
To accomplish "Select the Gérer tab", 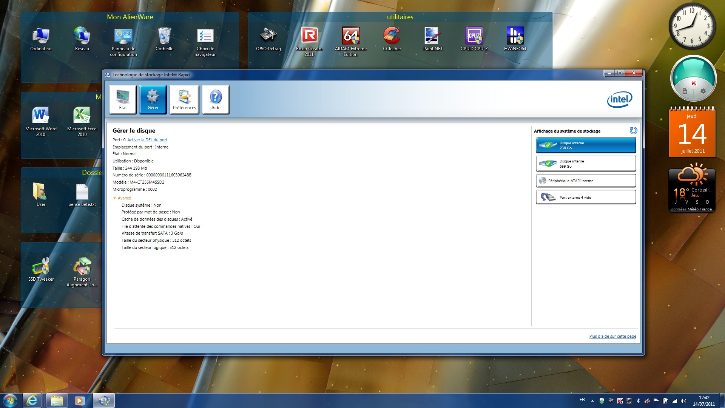I will click(153, 99).
